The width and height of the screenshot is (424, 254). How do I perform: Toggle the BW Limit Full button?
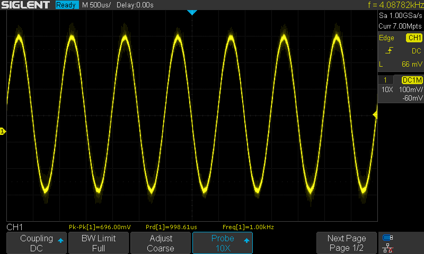(x=99, y=243)
